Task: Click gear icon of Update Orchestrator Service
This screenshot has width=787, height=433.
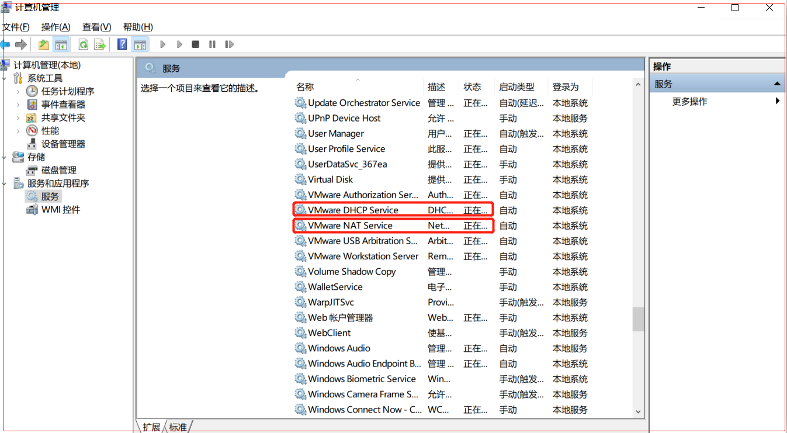Action: coord(300,103)
